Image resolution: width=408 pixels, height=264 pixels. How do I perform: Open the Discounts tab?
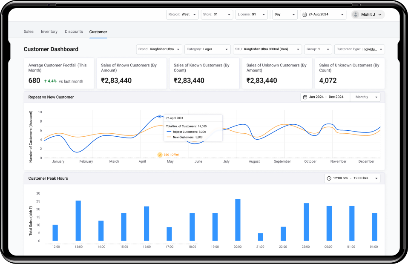click(x=74, y=32)
